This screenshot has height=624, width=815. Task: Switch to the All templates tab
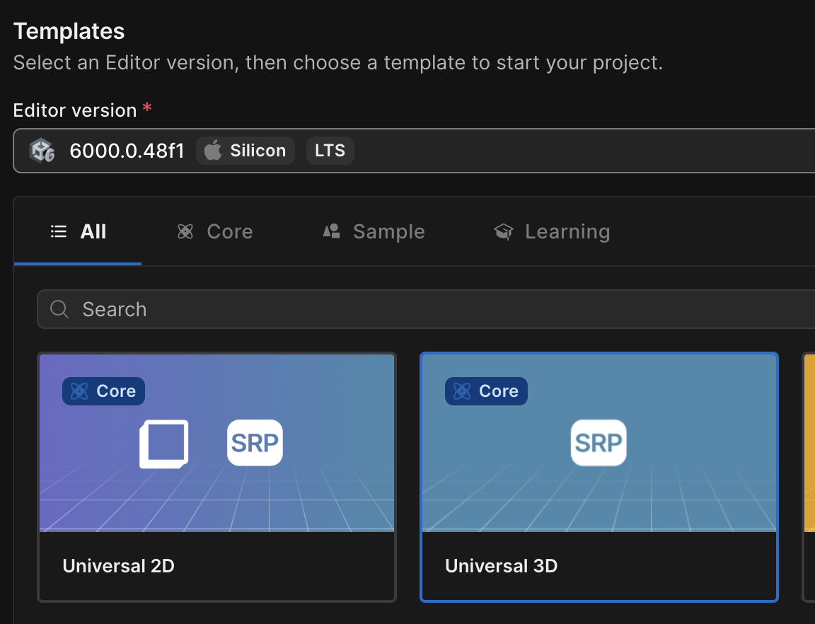(79, 232)
